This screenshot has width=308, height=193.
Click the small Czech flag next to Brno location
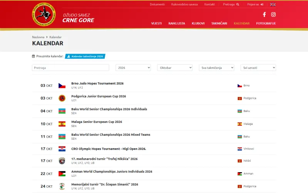(x=239, y=86)
